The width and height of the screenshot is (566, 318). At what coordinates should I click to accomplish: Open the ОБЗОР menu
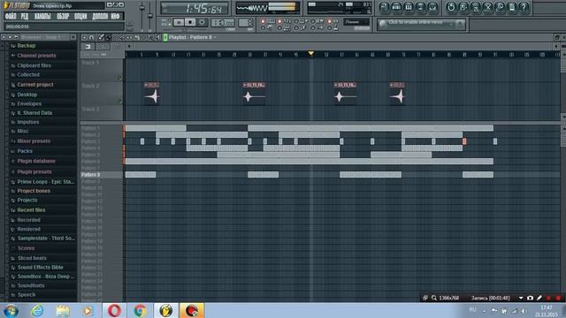[63, 16]
